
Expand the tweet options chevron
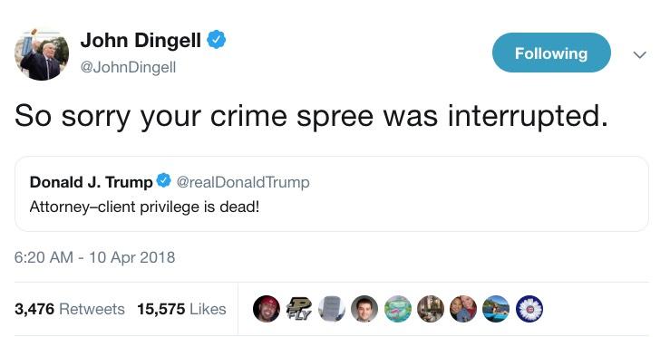point(639,54)
